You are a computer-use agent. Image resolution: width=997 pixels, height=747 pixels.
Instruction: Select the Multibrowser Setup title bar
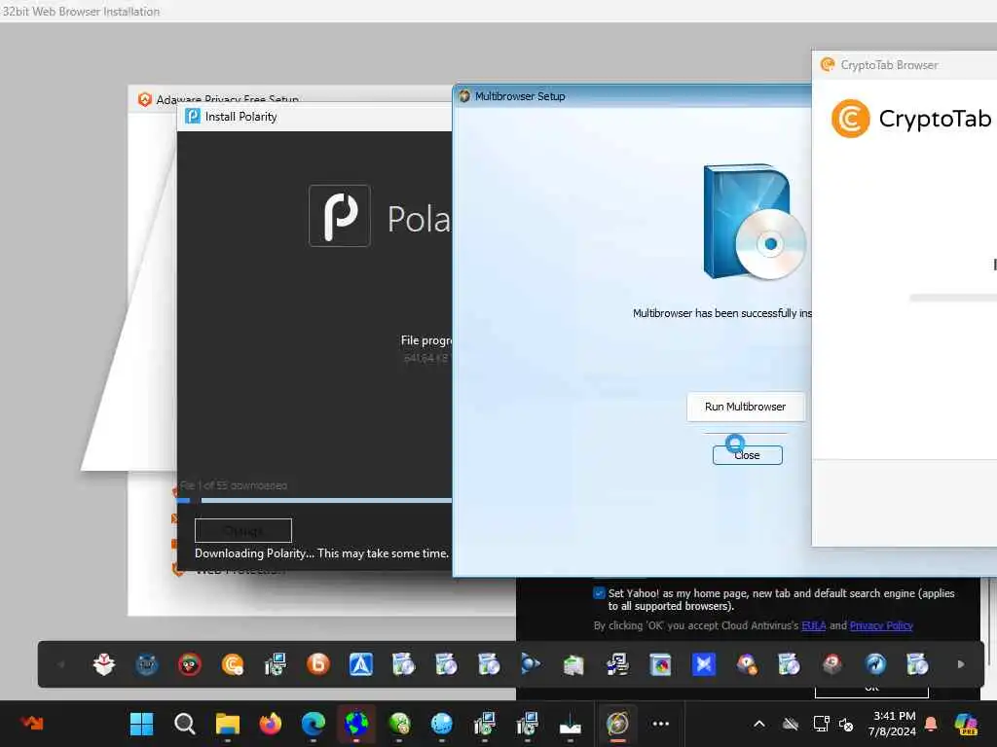(x=632, y=96)
